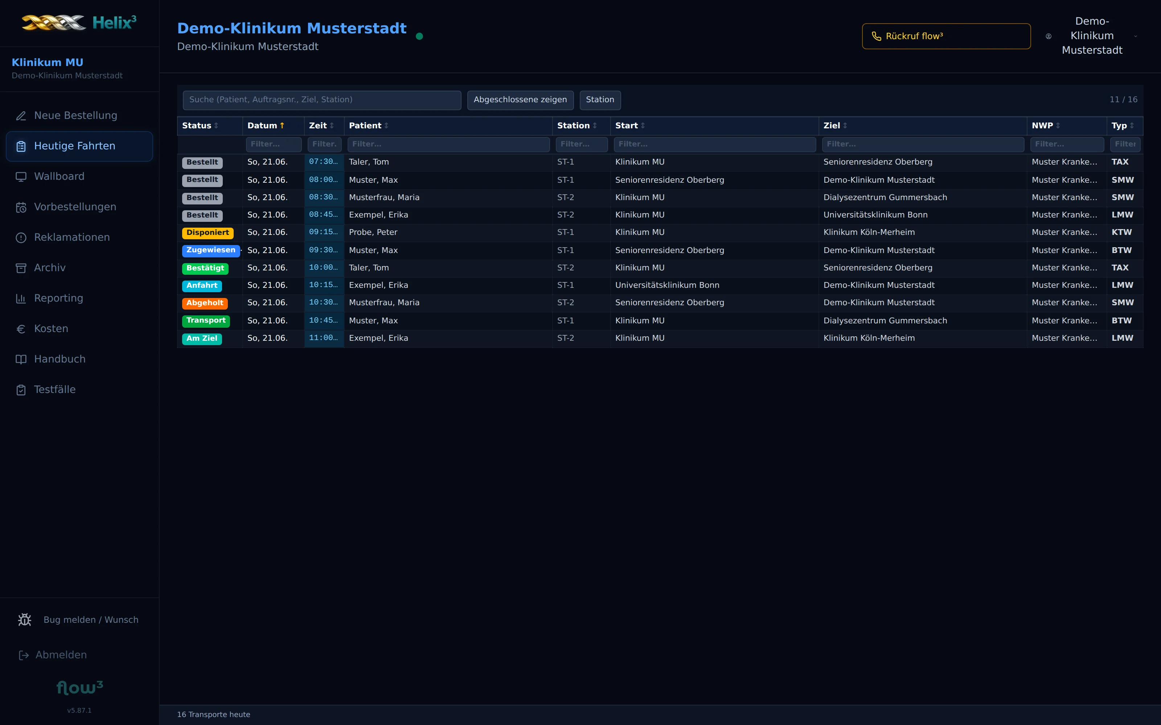This screenshot has width=1161, height=725.
Task: Toggle the Datum column sort arrow
Action: (282, 126)
